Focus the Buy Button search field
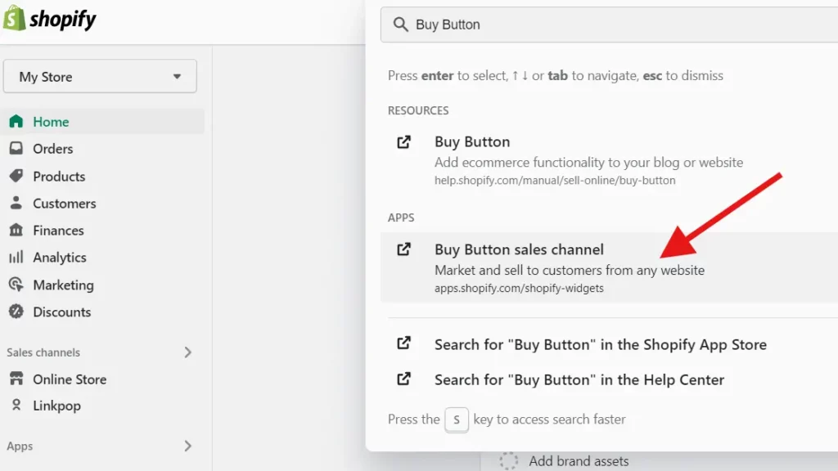This screenshot has height=471, width=838. (x=609, y=25)
